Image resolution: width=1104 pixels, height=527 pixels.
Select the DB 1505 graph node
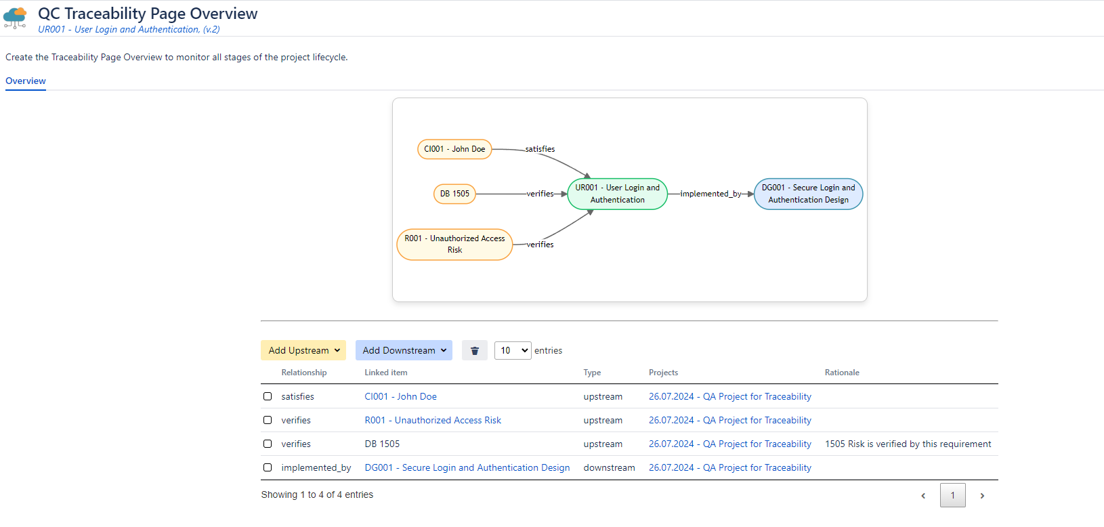454,194
